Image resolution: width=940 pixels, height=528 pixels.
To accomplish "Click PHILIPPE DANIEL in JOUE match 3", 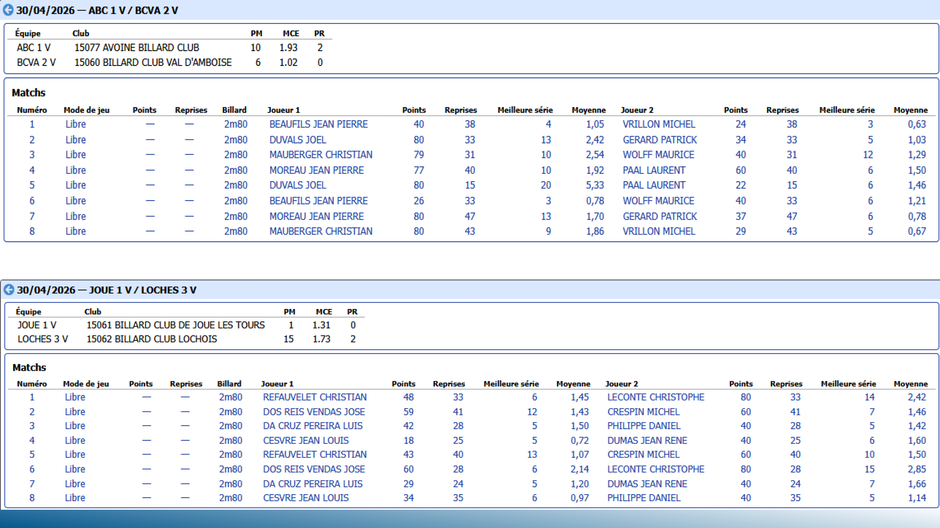I will click(x=644, y=426).
